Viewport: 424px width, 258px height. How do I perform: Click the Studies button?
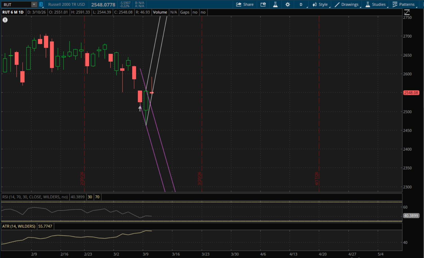point(375,5)
